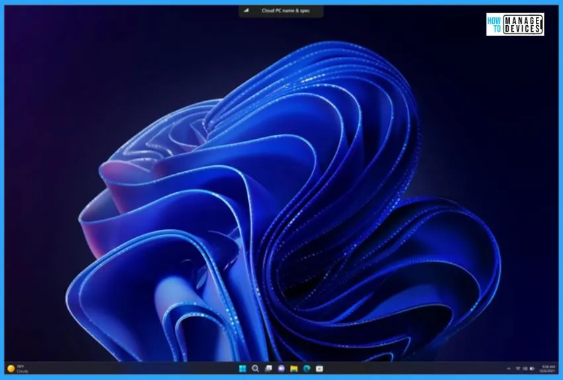Open Microsoft Store from the taskbar
Image resolution: width=563 pixels, height=380 pixels.
[x=319, y=369]
